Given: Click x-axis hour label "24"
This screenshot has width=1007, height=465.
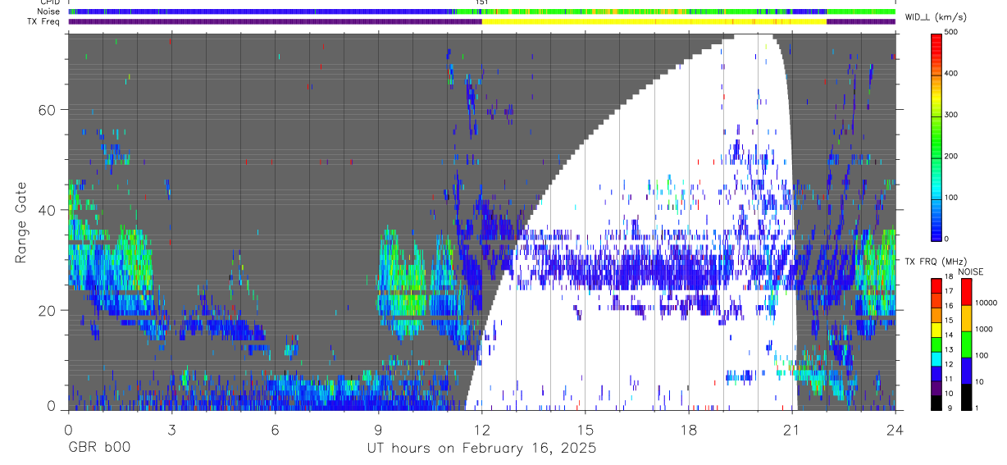Looking at the screenshot, I should tap(895, 429).
